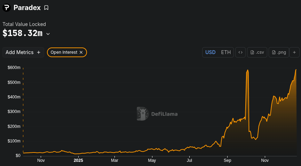Viewport: 301px width, 166px height.
Task: Click the October spike peak on chart
Action: click(x=248, y=70)
